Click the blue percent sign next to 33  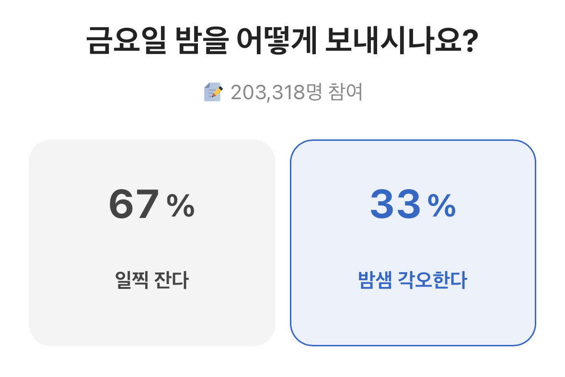(441, 206)
